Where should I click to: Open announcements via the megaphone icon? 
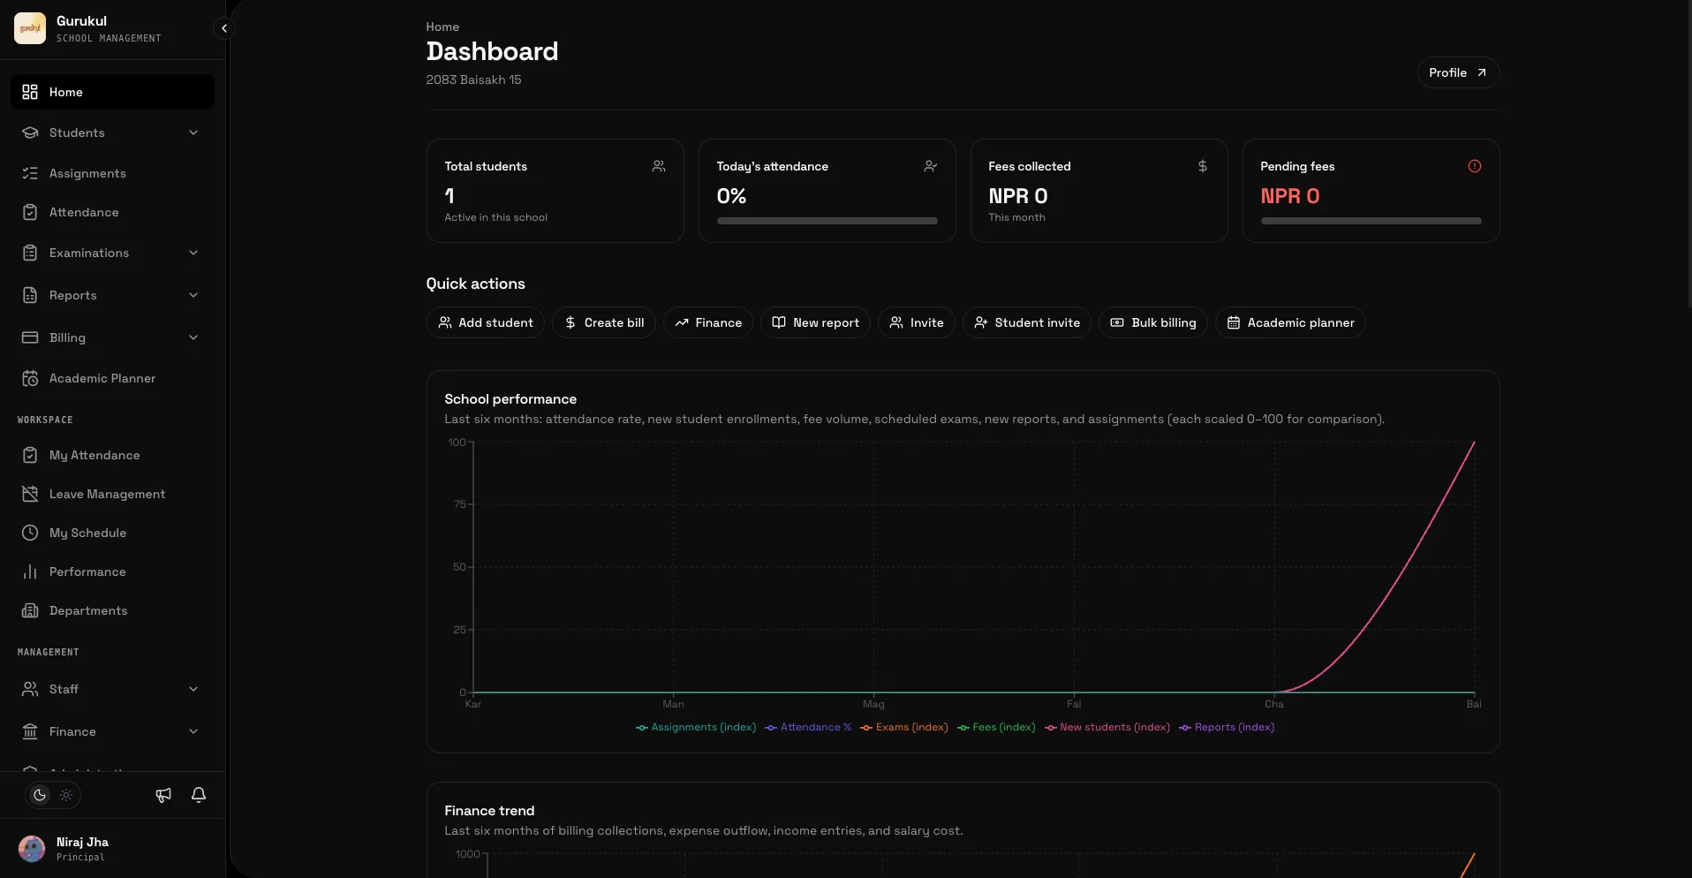point(163,795)
